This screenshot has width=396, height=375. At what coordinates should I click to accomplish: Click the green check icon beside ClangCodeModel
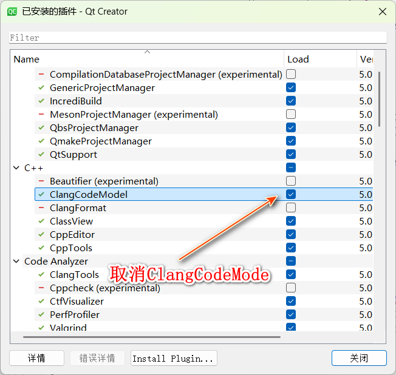(41, 195)
